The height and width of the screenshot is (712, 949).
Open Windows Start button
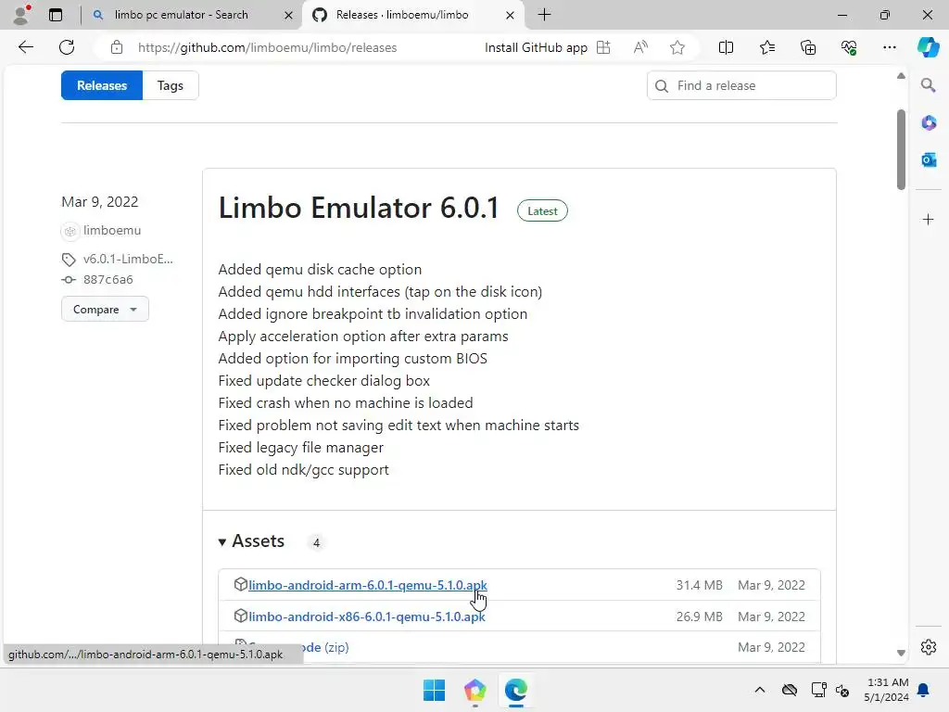[434, 690]
